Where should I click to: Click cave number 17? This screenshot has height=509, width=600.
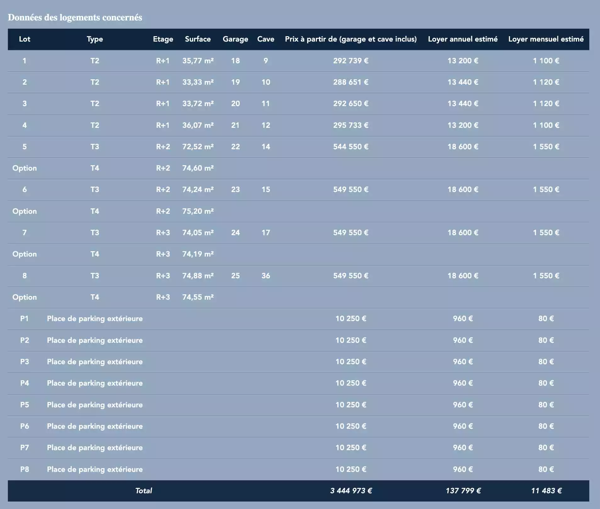pyautogui.click(x=266, y=233)
